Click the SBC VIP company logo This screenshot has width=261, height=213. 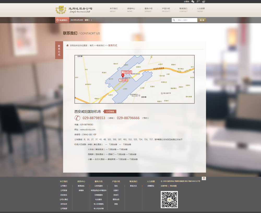pos(74,10)
